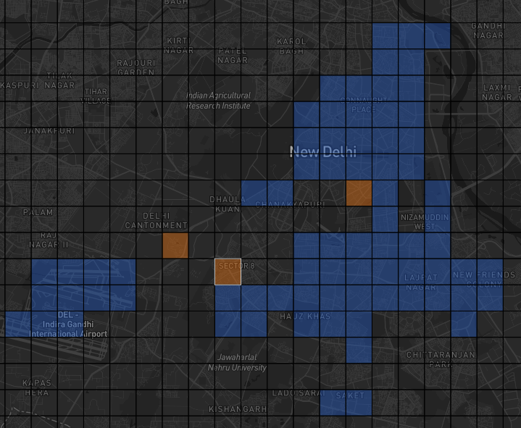The height and width of the screenshot is (428, 521).
Task: Click the Tihar Village label
Action: [x=96, y=96]
